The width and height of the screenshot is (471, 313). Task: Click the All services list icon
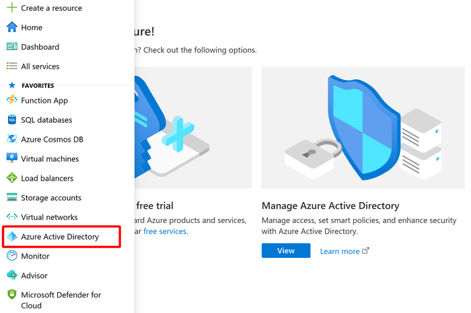(x=11, y=66)
